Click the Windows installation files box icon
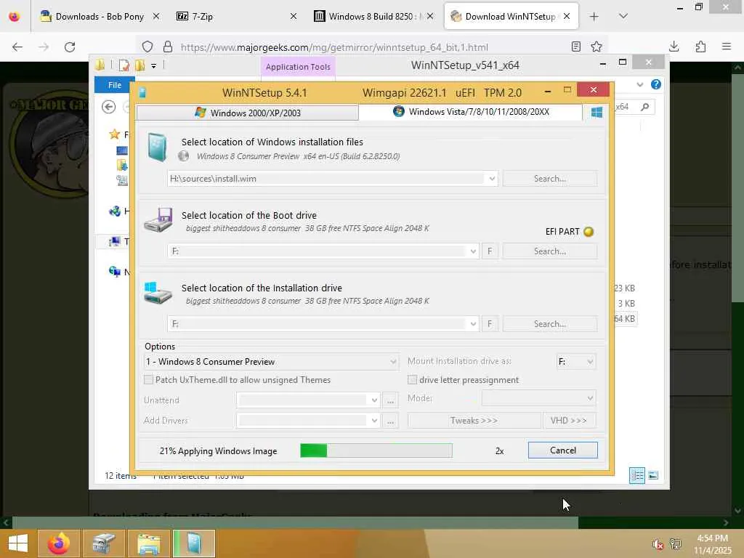Image resolution: width=744 pixels, height=558 pixels. tap(157, 147)
